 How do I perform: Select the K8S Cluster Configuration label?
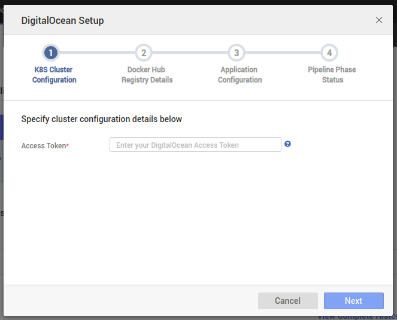point(54,75)
